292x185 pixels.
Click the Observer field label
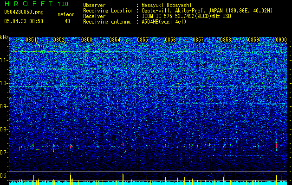[x=94, y=5]
